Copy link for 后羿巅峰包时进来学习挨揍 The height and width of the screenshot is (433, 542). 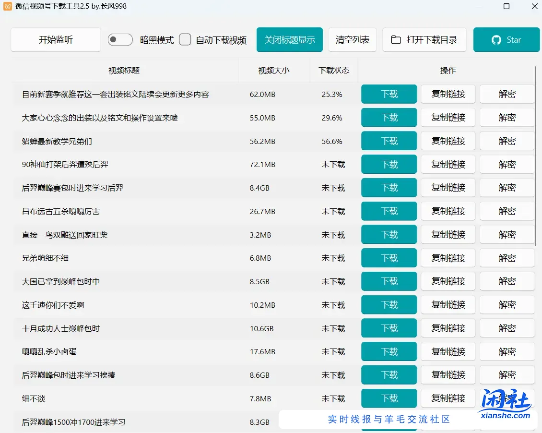click(x=448, y=375)
